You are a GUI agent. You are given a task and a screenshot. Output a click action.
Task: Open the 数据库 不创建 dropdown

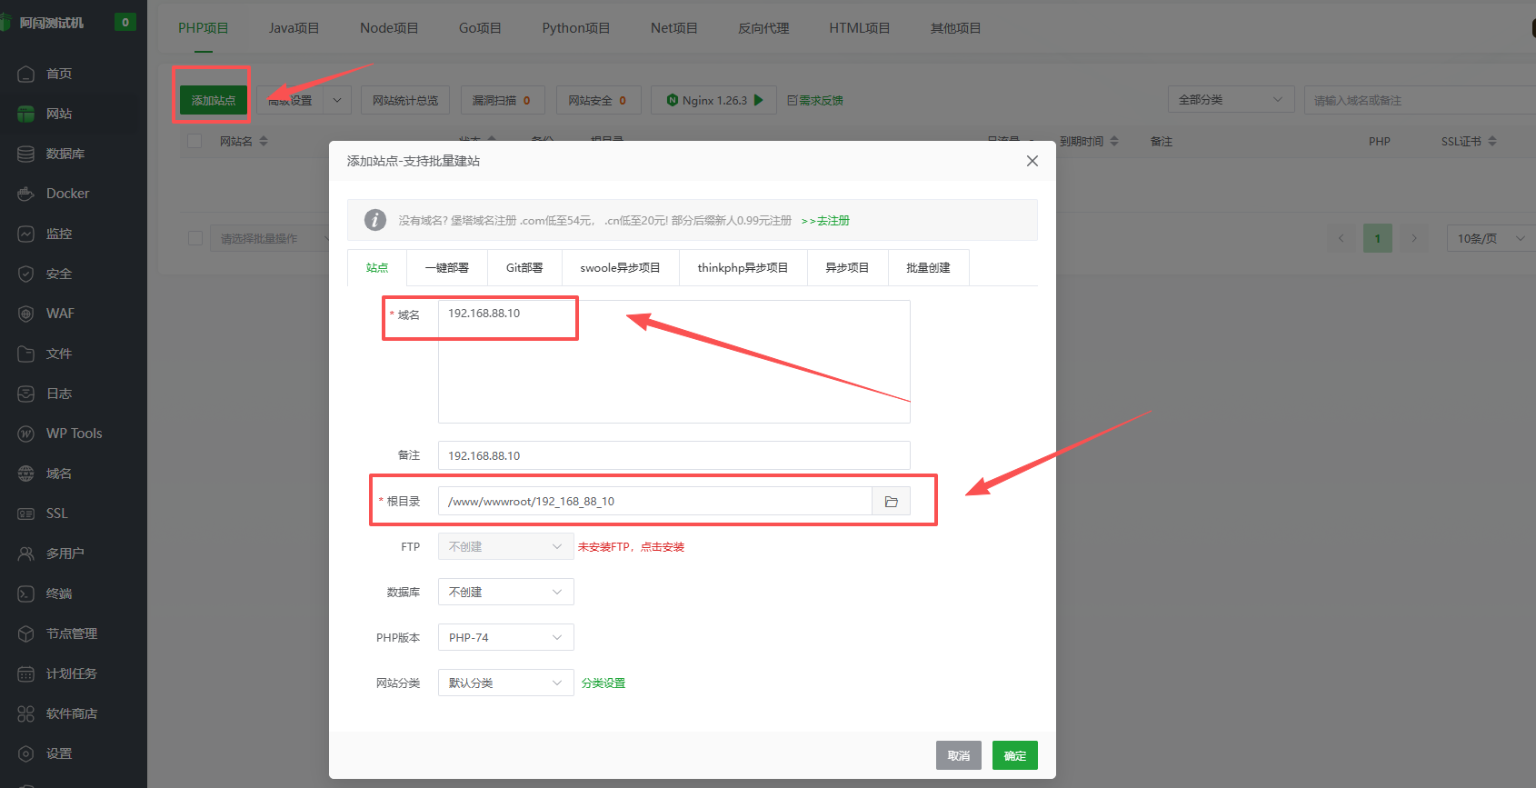(x=506, y=592)
